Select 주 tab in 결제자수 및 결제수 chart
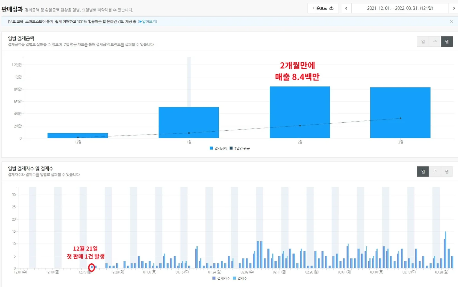The height and width of the screenshot is (287, 458). click(x=435, y=172)
